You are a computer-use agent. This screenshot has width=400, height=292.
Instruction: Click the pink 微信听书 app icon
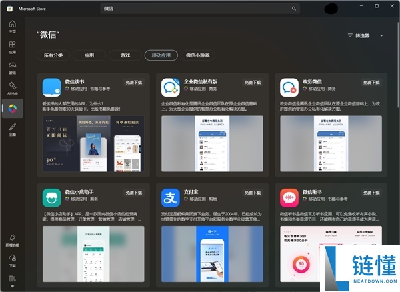tap(289, 197)
